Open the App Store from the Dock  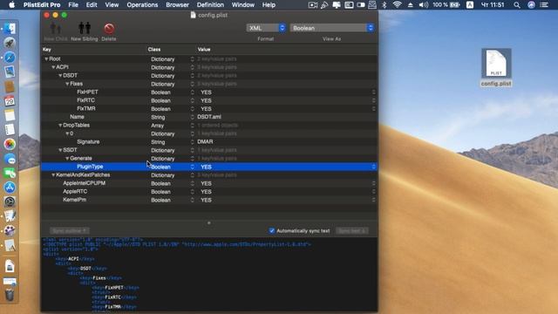point(10,188)
